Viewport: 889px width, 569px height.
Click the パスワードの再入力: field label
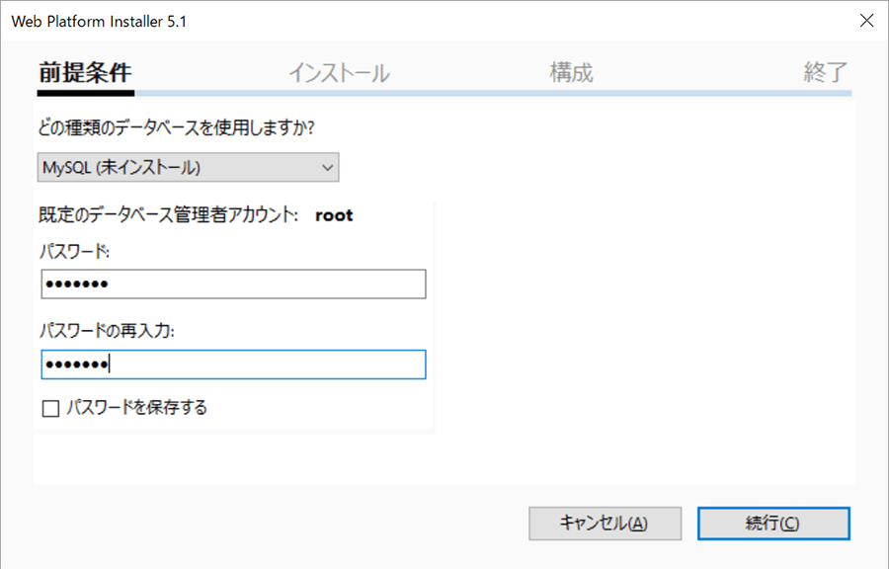click(107, 330)
